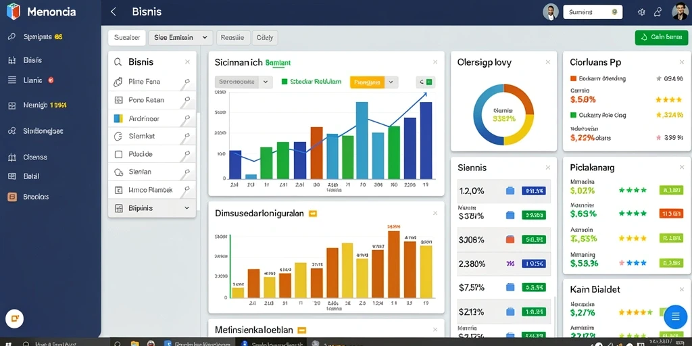
Task: Toggle the Bodkarn Olteding orange legend square
Action: [573, 78]
